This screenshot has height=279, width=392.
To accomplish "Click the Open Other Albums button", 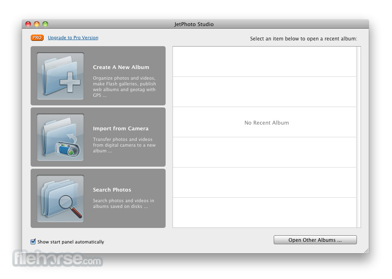I will click(x=315, y=240).
